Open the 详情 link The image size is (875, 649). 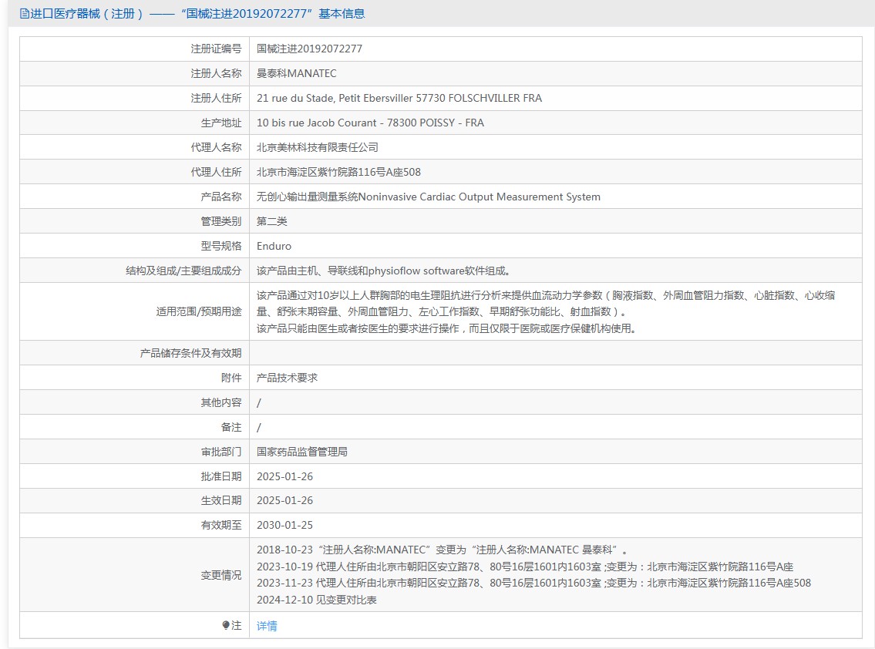tap(267, 626)
